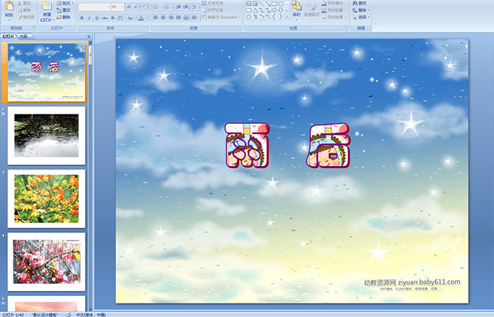Image resolution: width=494 pixels, height=317 pixels.
Task: Click the Shrink Font icon
Action: coord(136,7)
